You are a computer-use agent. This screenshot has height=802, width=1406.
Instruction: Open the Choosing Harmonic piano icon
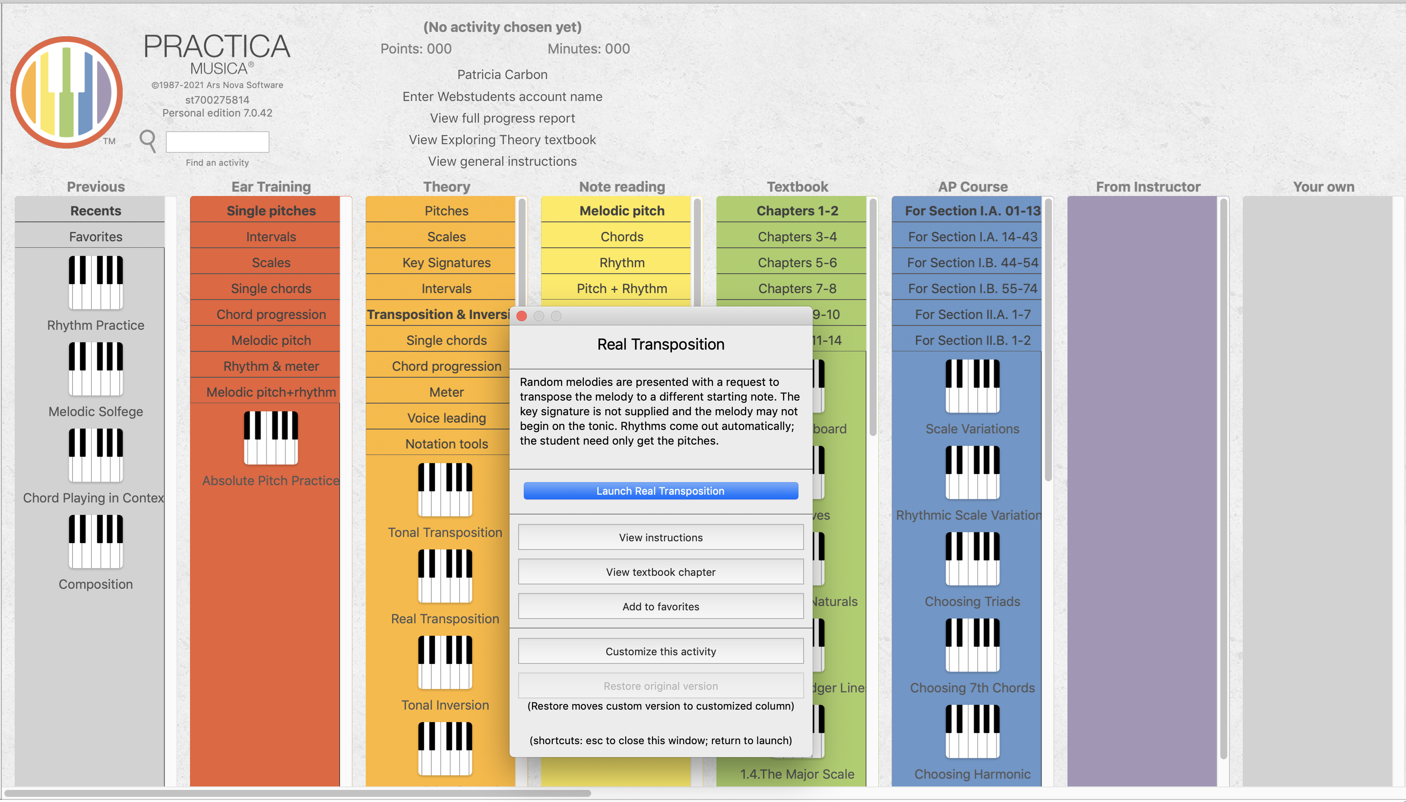click(x=972, y=732)
